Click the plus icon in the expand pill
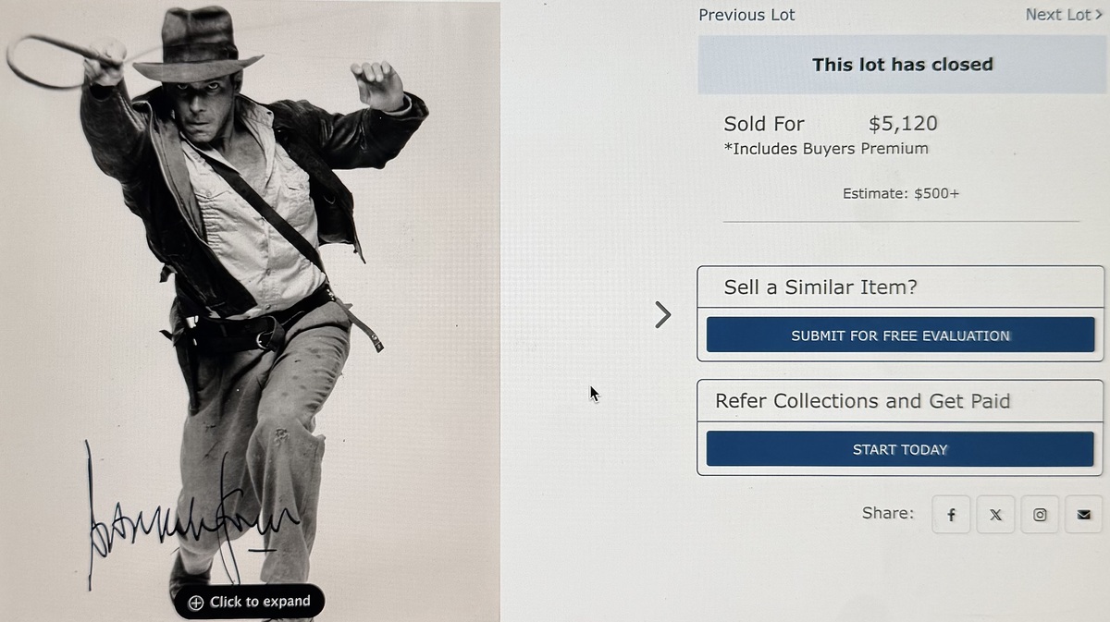The height and width of the screenshot is (622, 1110). pyautogui.click(x=196, y=602)
